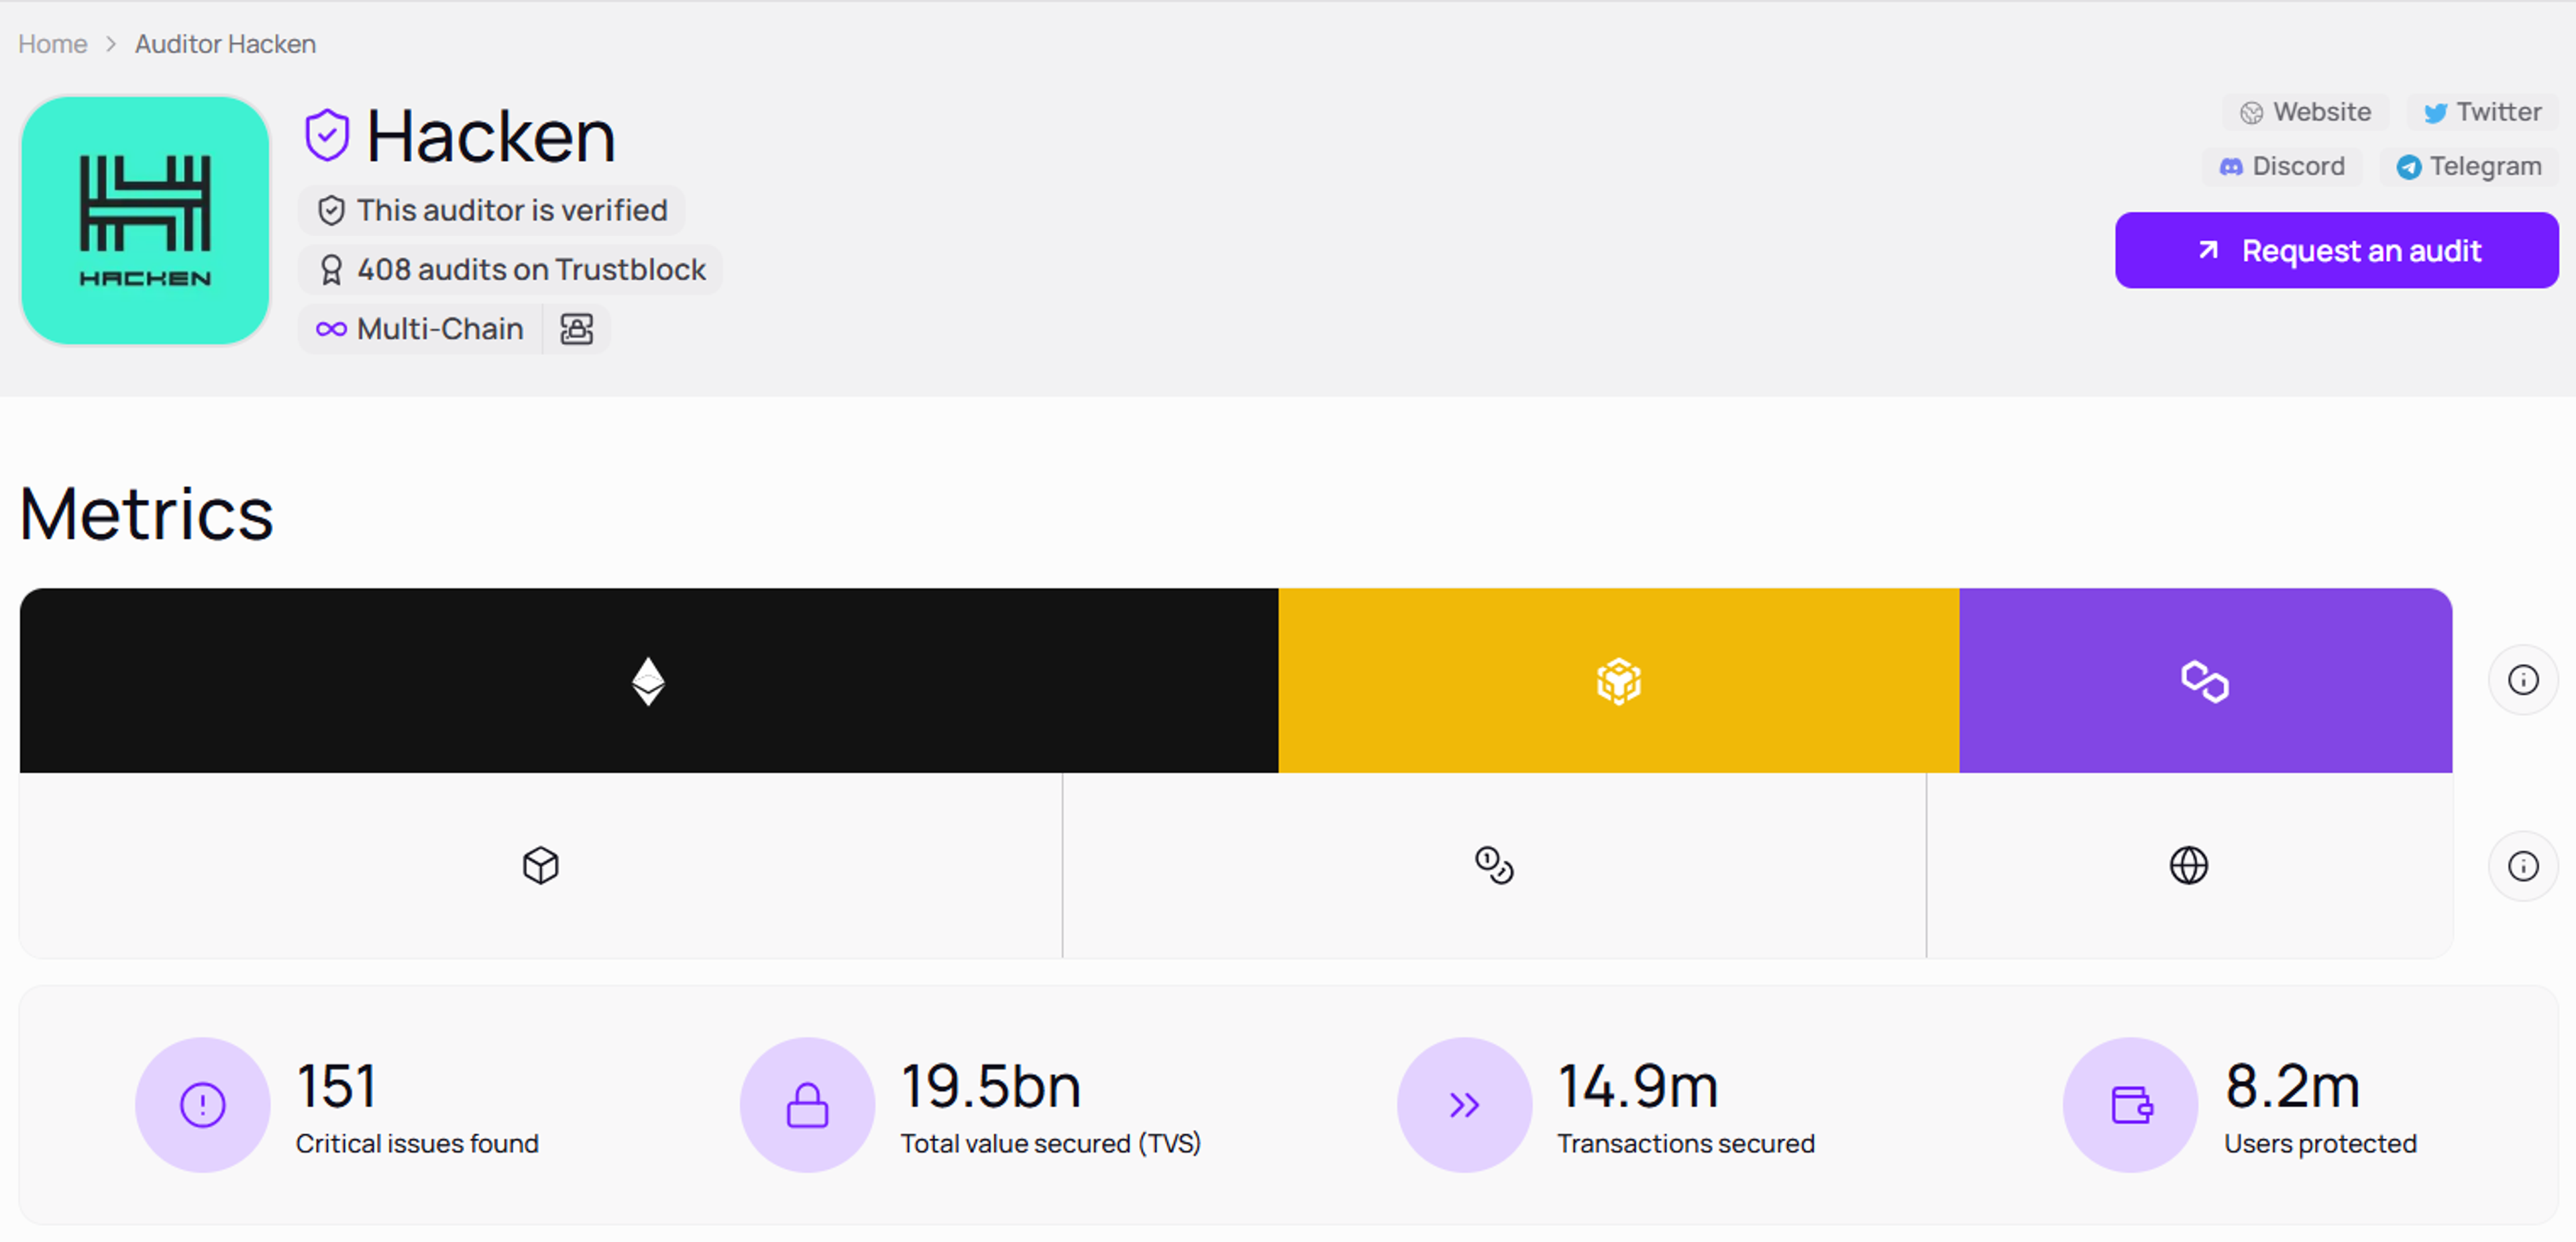Click 'Critical issues found' label
This screenshot has width=2576, height=1242.
click(417, 1143)
